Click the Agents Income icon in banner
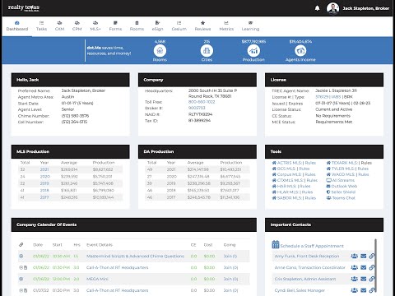This screenshot has width=395, height=296. pos(300,51)
